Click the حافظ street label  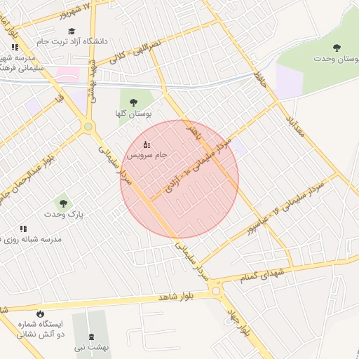click(x=260, y=81)
